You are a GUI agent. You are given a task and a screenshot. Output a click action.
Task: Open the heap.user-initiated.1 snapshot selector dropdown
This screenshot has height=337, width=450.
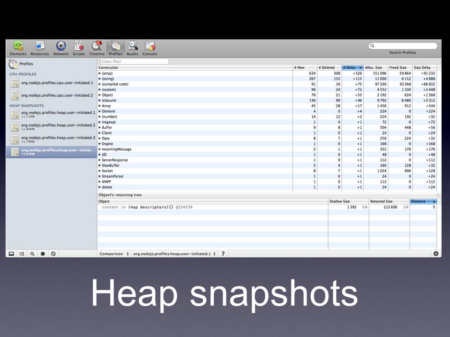pos(174,254)
